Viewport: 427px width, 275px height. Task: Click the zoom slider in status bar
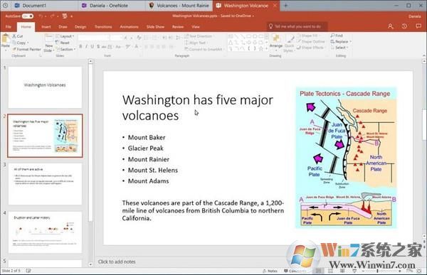coord(381,271)
